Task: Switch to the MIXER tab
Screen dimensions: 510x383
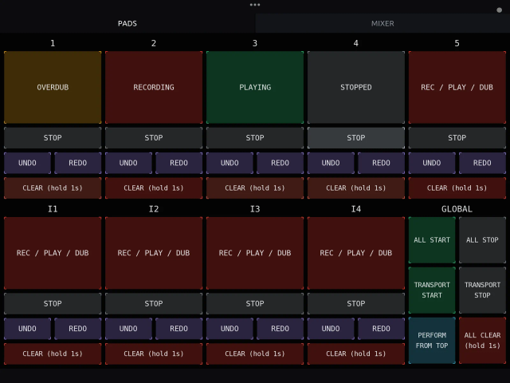Action: (382, 23)
